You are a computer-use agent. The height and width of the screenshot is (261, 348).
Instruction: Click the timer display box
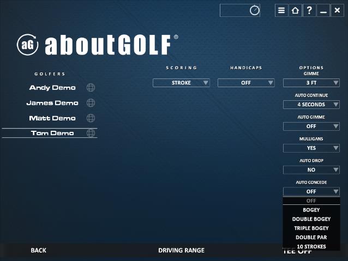click(240, 10)
